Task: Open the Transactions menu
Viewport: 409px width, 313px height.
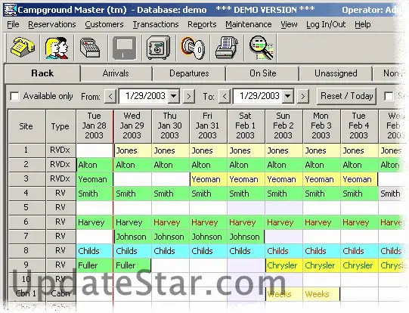Action: pyautogui.click(x=156, y=24)
